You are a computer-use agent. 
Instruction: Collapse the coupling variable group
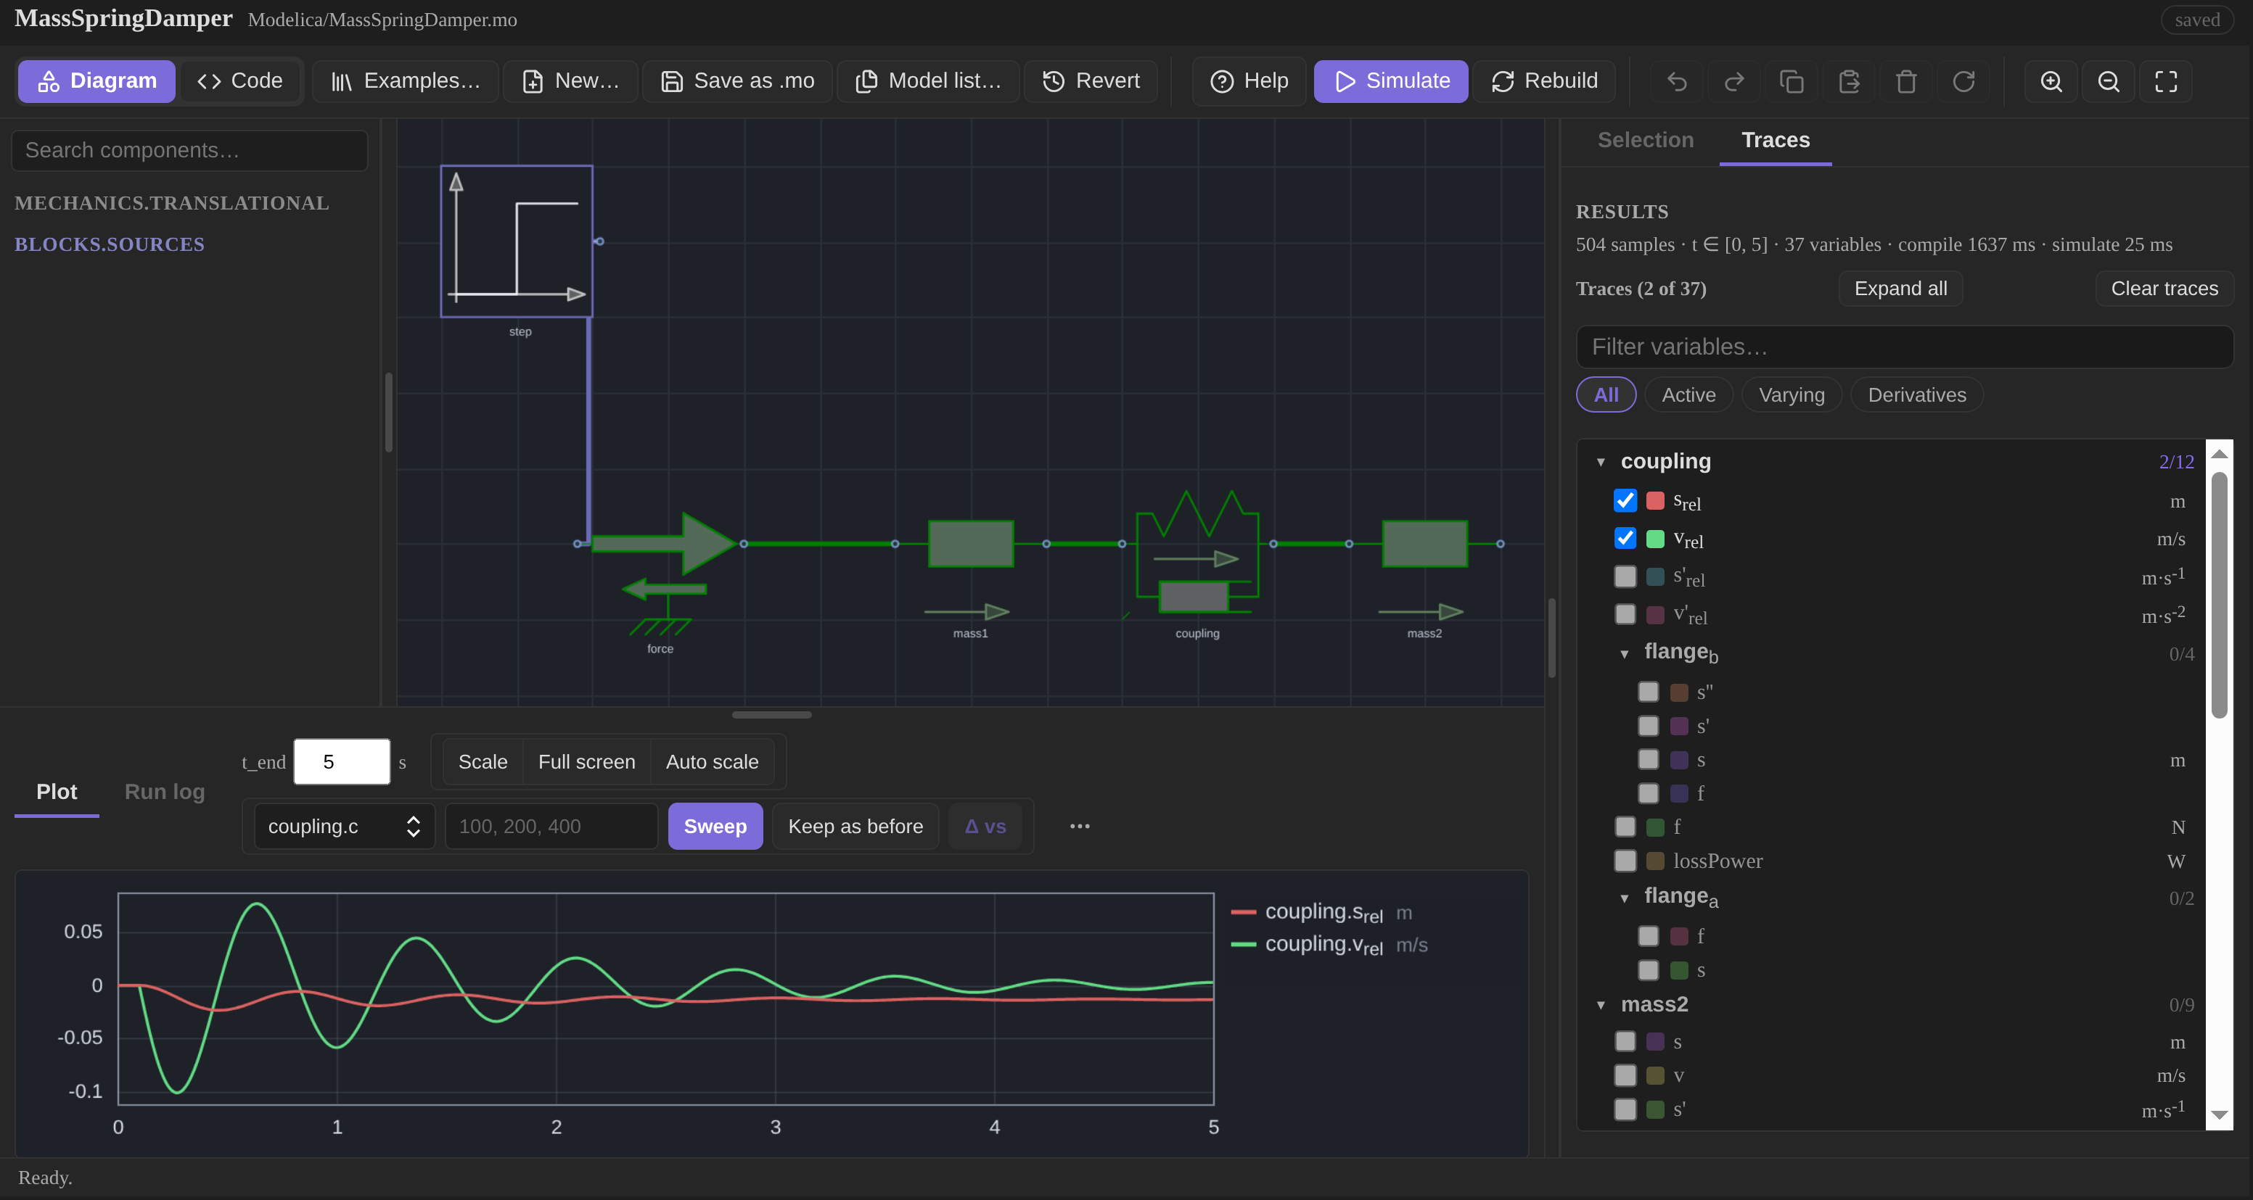click(1601, 461)
